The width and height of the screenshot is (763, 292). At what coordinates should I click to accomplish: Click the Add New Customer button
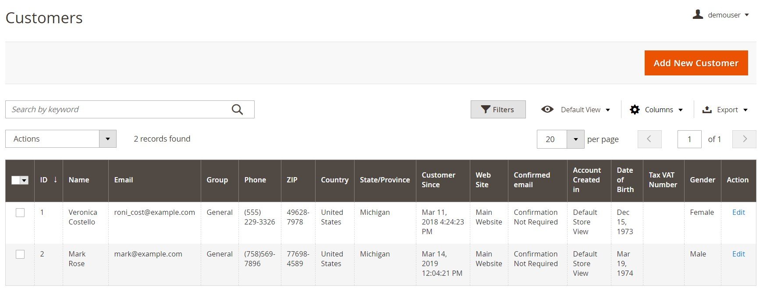coord(696,63)
